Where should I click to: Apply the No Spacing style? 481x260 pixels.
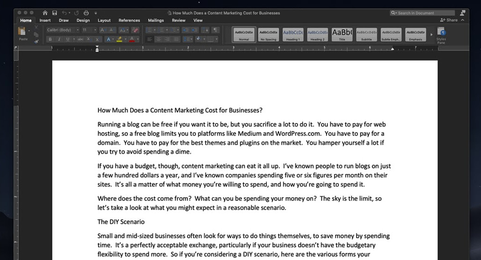(x=269, y=34)
